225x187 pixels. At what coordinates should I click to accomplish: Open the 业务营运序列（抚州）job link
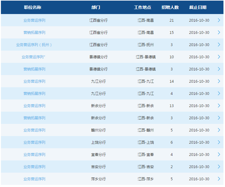pos(34,45)
